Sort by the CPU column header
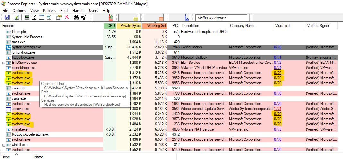343x160 pixels. click(x=110, y=26)
